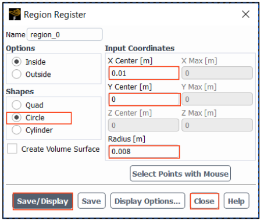
Task: Click the Name field containing region_0
Action: pos(65,34)
